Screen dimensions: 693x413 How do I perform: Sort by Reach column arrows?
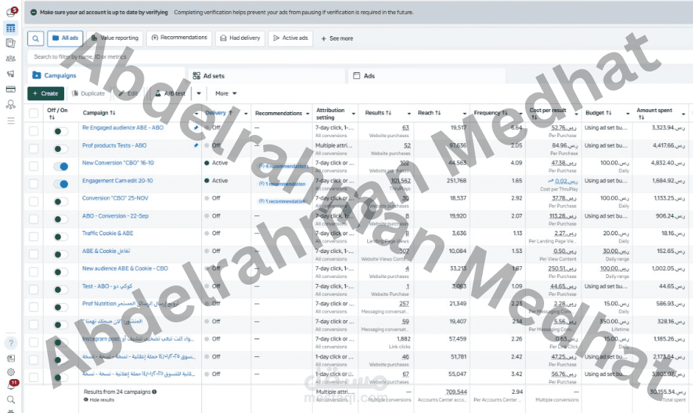(x=438, y=113)
